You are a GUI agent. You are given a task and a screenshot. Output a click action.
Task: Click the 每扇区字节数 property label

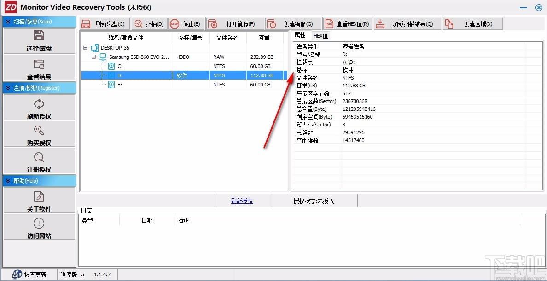[313, 93]
